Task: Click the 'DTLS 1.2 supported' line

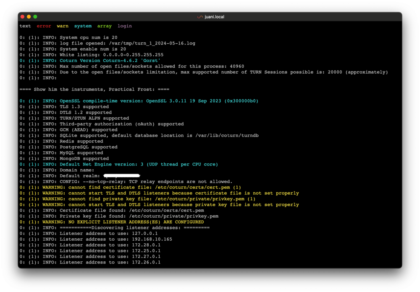Action: tap(66, 113)
